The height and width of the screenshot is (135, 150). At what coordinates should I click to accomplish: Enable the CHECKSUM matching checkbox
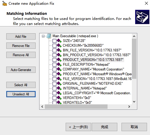[x=54, y=45]
